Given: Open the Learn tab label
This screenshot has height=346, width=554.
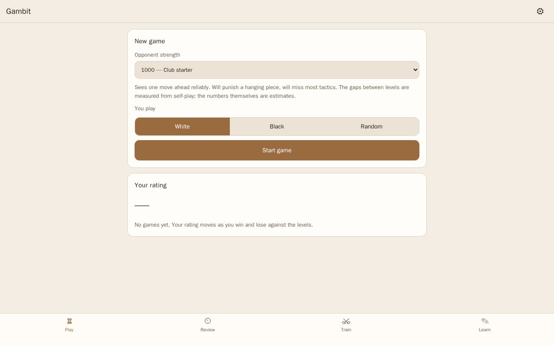Looking at the screenshot, I should click(x=485, y=330).
